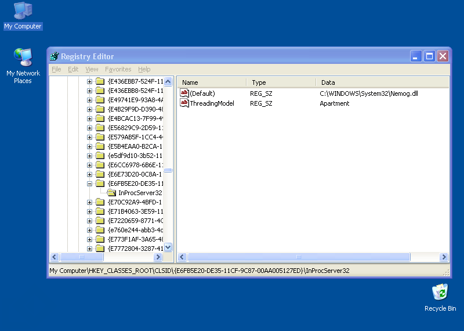Image resolution: width=464 pixels, height=331 pixels.
Task: Click folder icon of {E436EBB8-524F-11 key
Action: point(100,91)
